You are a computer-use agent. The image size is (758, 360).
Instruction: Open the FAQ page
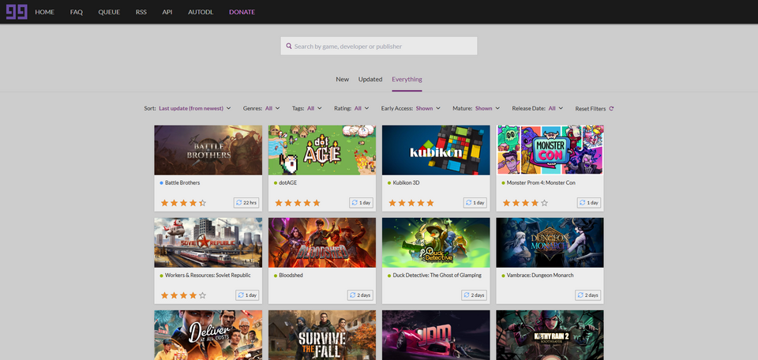coord(77,12)
